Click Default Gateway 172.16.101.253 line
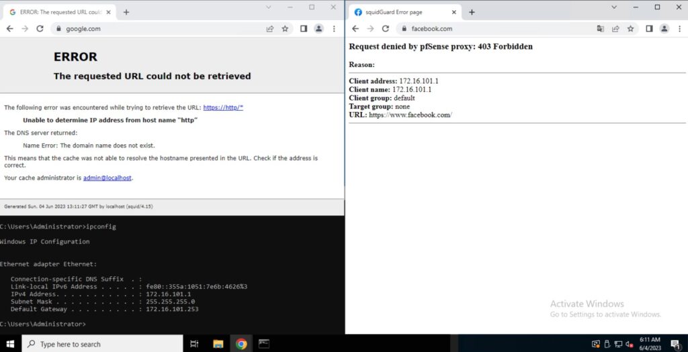 [x=104, y=309]
